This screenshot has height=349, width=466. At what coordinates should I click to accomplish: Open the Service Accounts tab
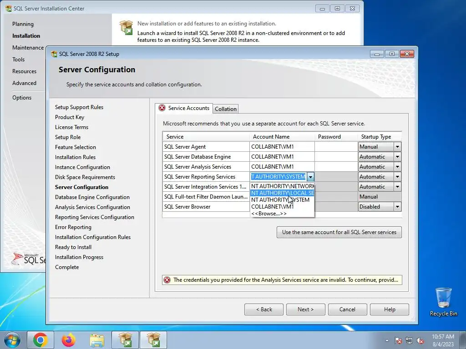[184, 108]
